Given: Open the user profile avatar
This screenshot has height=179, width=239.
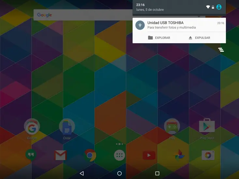Looking at the screenshot, I should (219, 7).
